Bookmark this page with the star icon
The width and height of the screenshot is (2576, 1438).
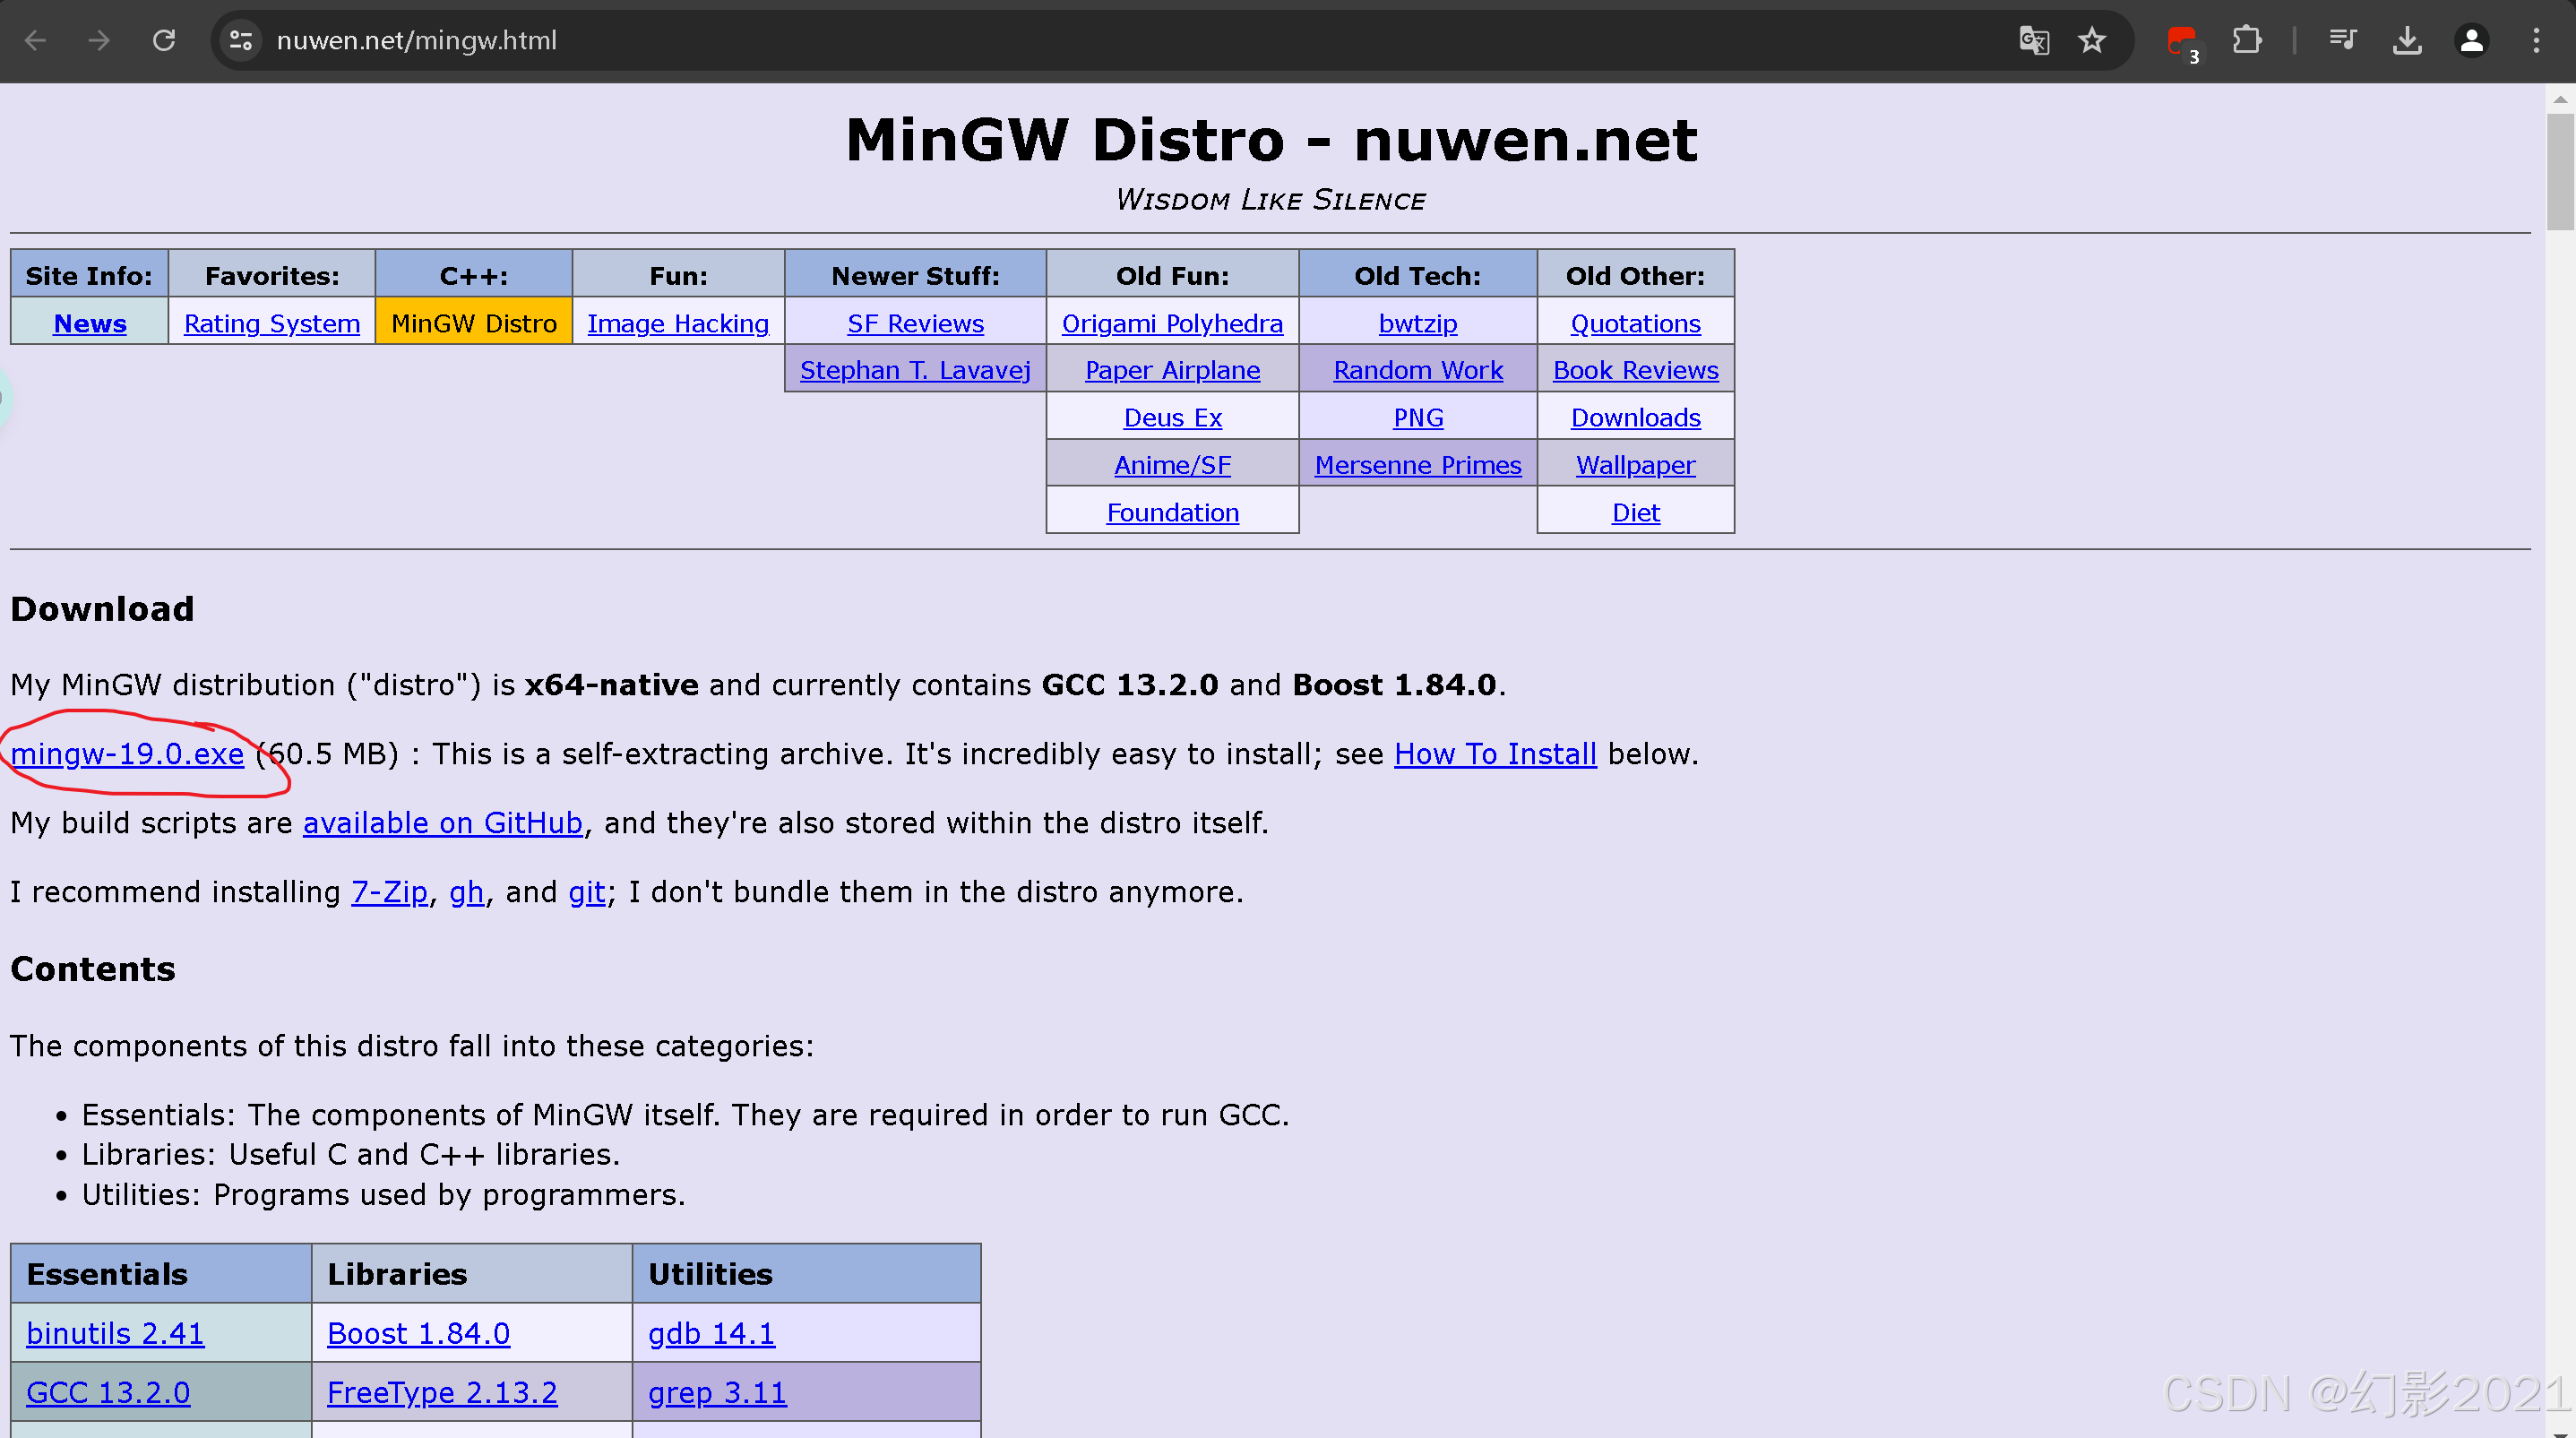tap(2092, 41)
